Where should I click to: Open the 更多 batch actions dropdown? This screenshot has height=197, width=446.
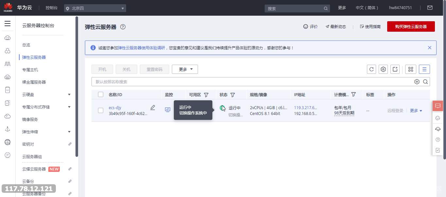pyautogui.click(x=185, y=69)
